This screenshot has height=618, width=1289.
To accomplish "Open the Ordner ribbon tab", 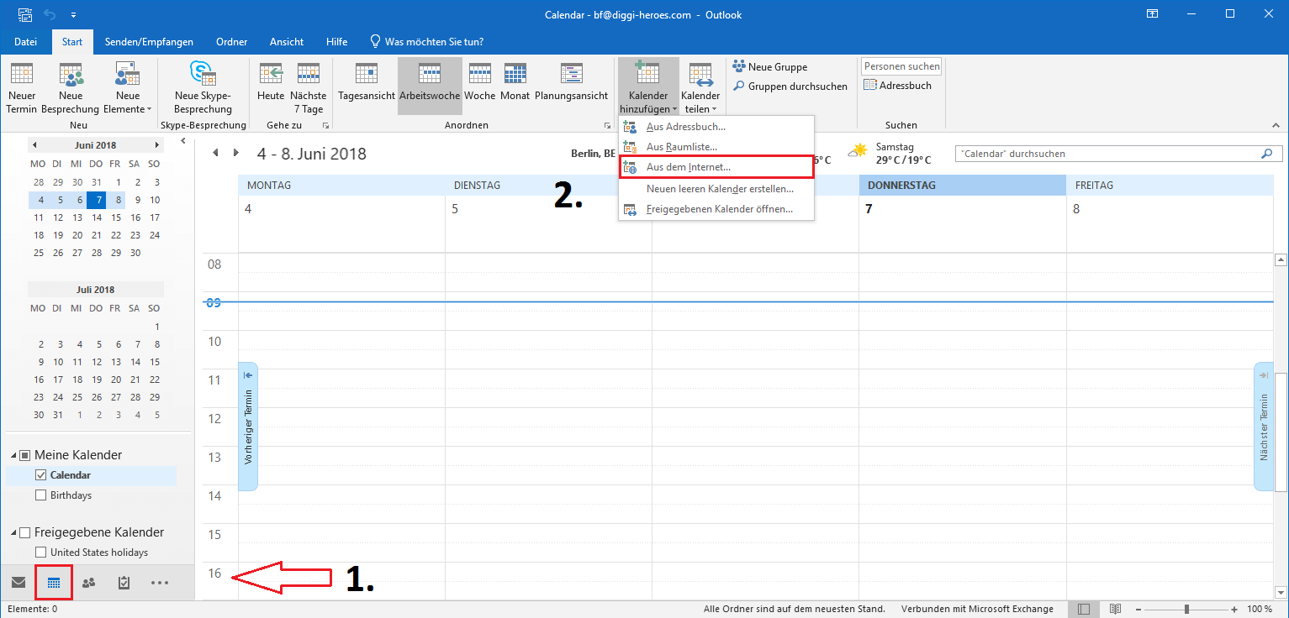I will 231,42.
